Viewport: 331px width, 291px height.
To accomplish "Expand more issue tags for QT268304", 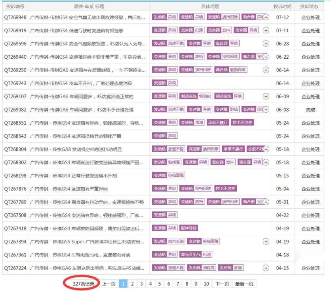I will tap(266, 149).
